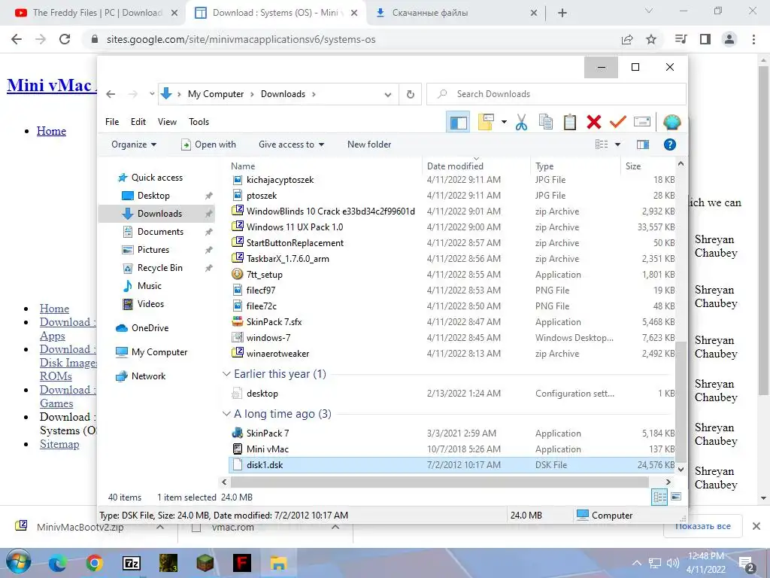The image size is (770, 578).
Task: Select Recycle Bin in navigation pane
Action: point(159,268)
